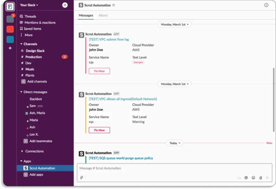Screen dimensions: 276x189
Task: Collapse the Direct messages section
Action: (21, 92)
